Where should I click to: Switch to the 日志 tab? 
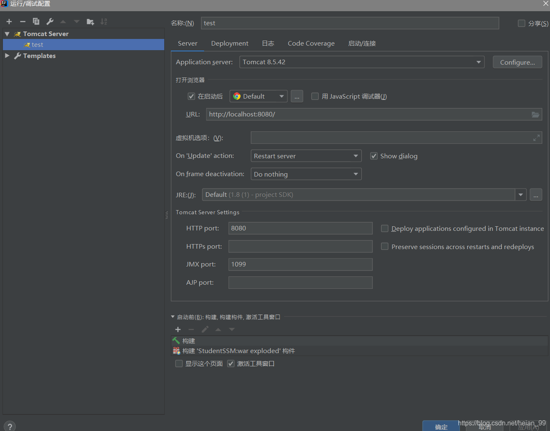(x=268, y=44)
